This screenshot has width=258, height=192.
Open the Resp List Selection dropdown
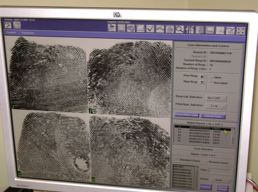pos(216,98)
